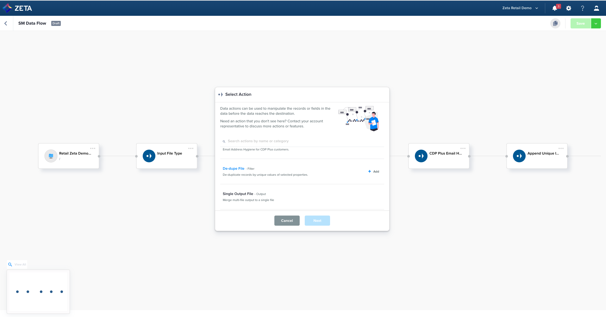Select the CDP Plus Email node icon
This screenshot has height=317, width=606.
(421, 156)
